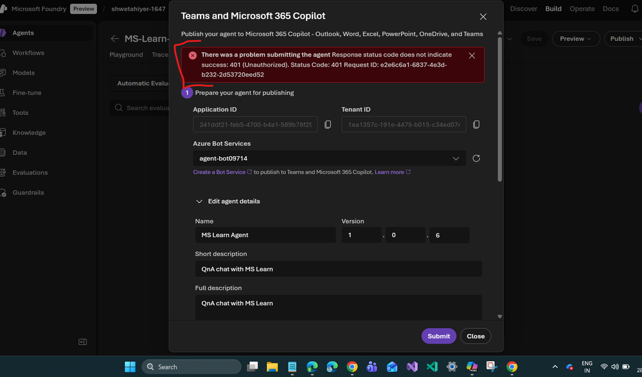The width and height of the screenshot is (642, 377).
Task: Open the Wi-Fi network tray icon
Action: pos(604,367)
